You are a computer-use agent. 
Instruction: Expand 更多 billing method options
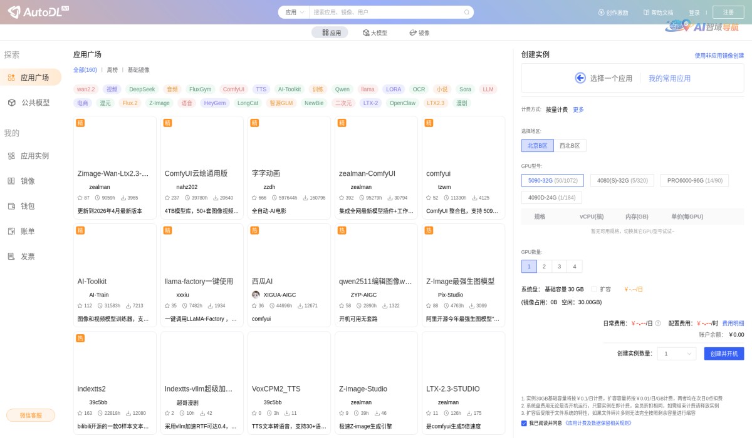578,109
